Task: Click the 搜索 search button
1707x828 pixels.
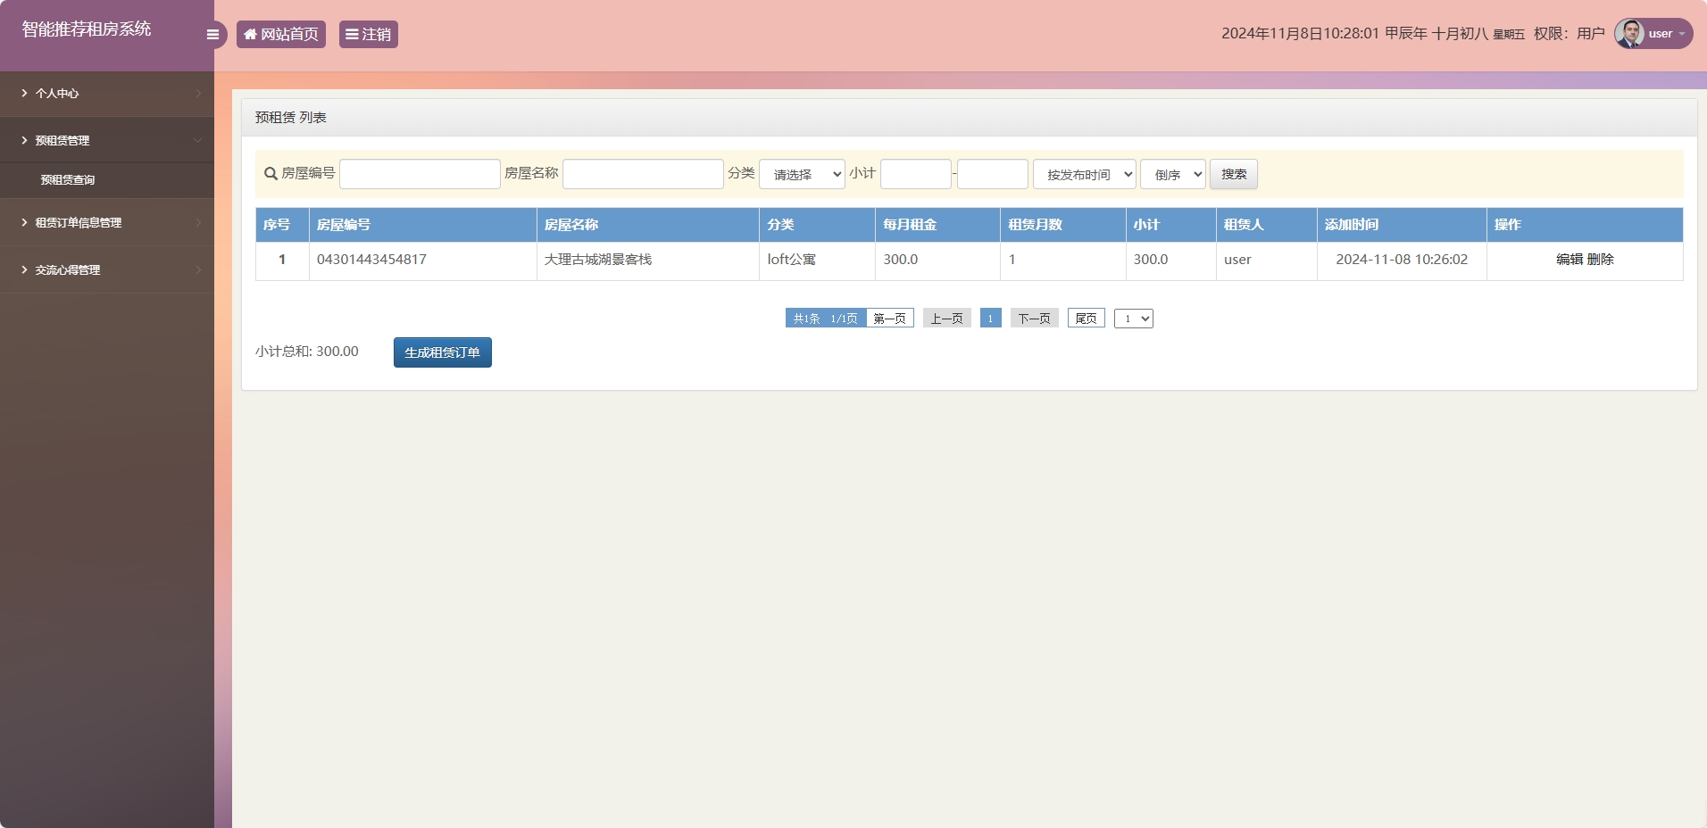Action: click(1234, 174)
